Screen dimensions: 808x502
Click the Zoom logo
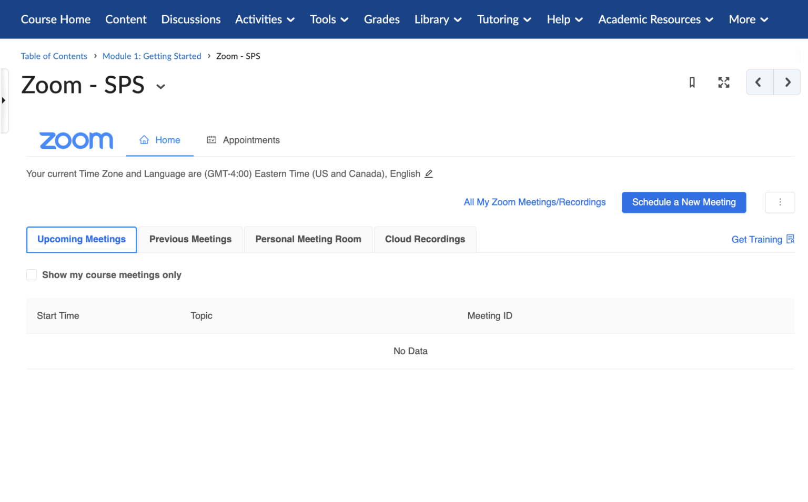coord(76,140)
